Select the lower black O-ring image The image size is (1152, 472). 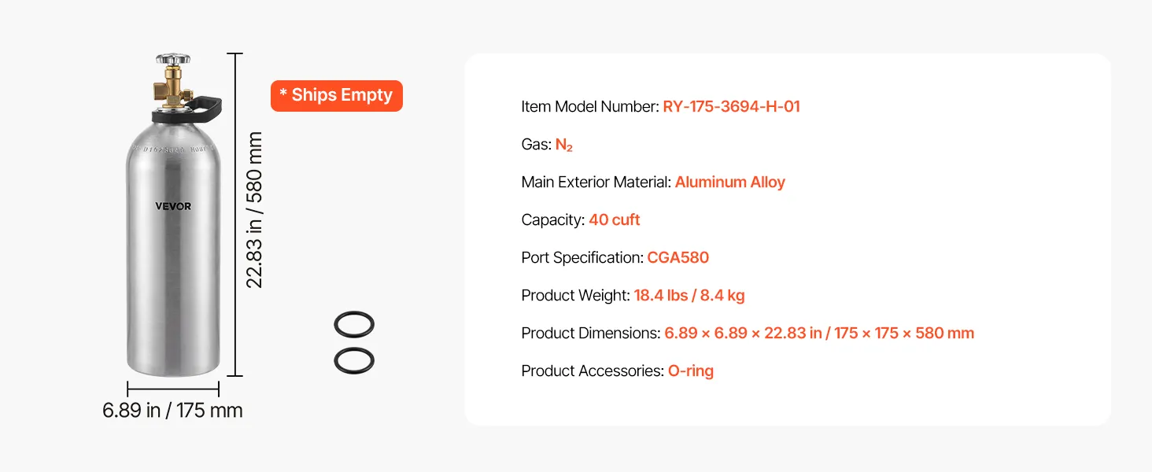(x=354, y=360)
